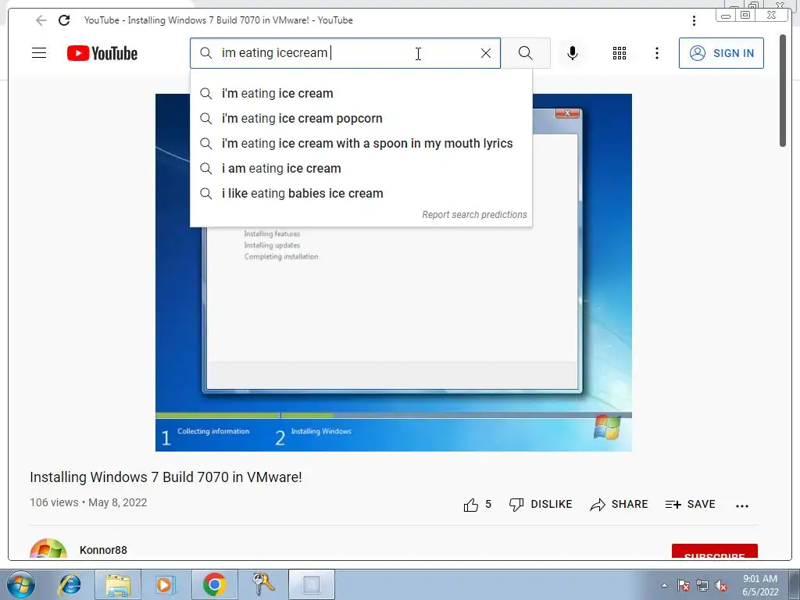This screenshot has width=800, height=600.
Task: Pick suggestion with a spoon in my mouth lyrics
Action: [361, 144]
